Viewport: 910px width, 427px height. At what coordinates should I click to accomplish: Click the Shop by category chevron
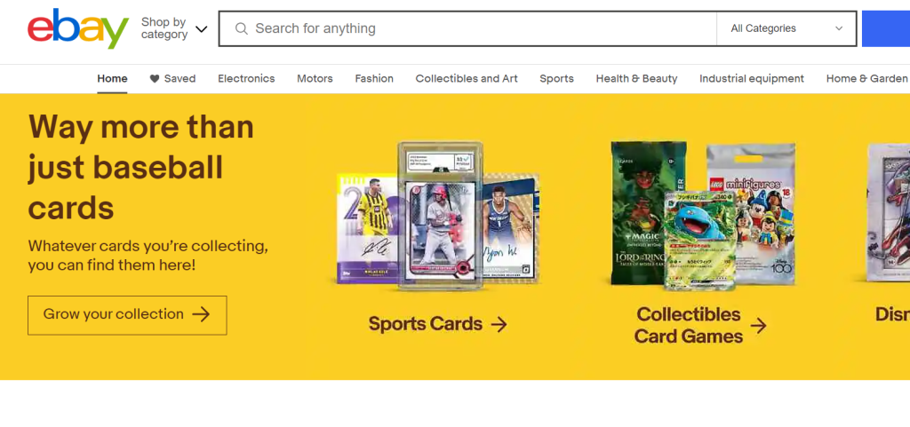(202, 29)
